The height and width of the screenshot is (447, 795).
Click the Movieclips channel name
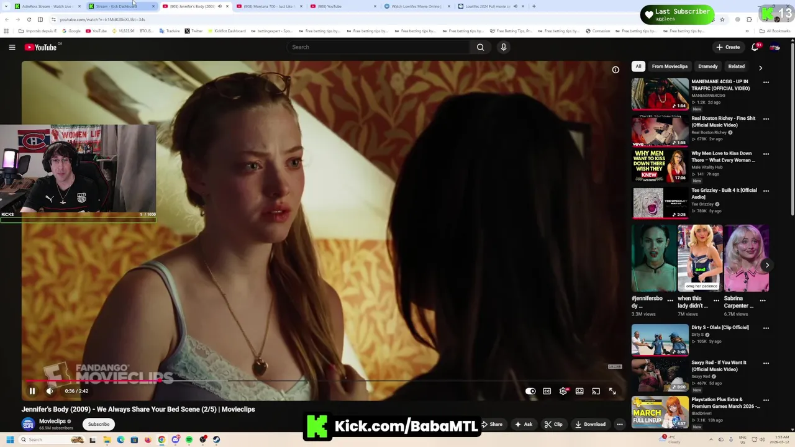(x=52, y=421)
